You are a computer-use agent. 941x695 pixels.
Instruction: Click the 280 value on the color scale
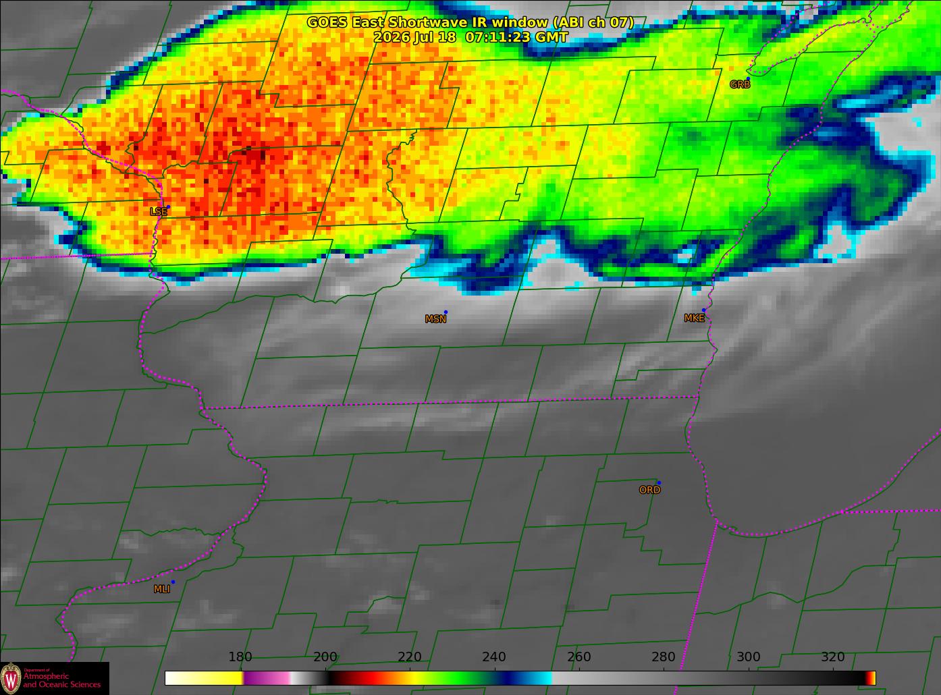(664, 657)
